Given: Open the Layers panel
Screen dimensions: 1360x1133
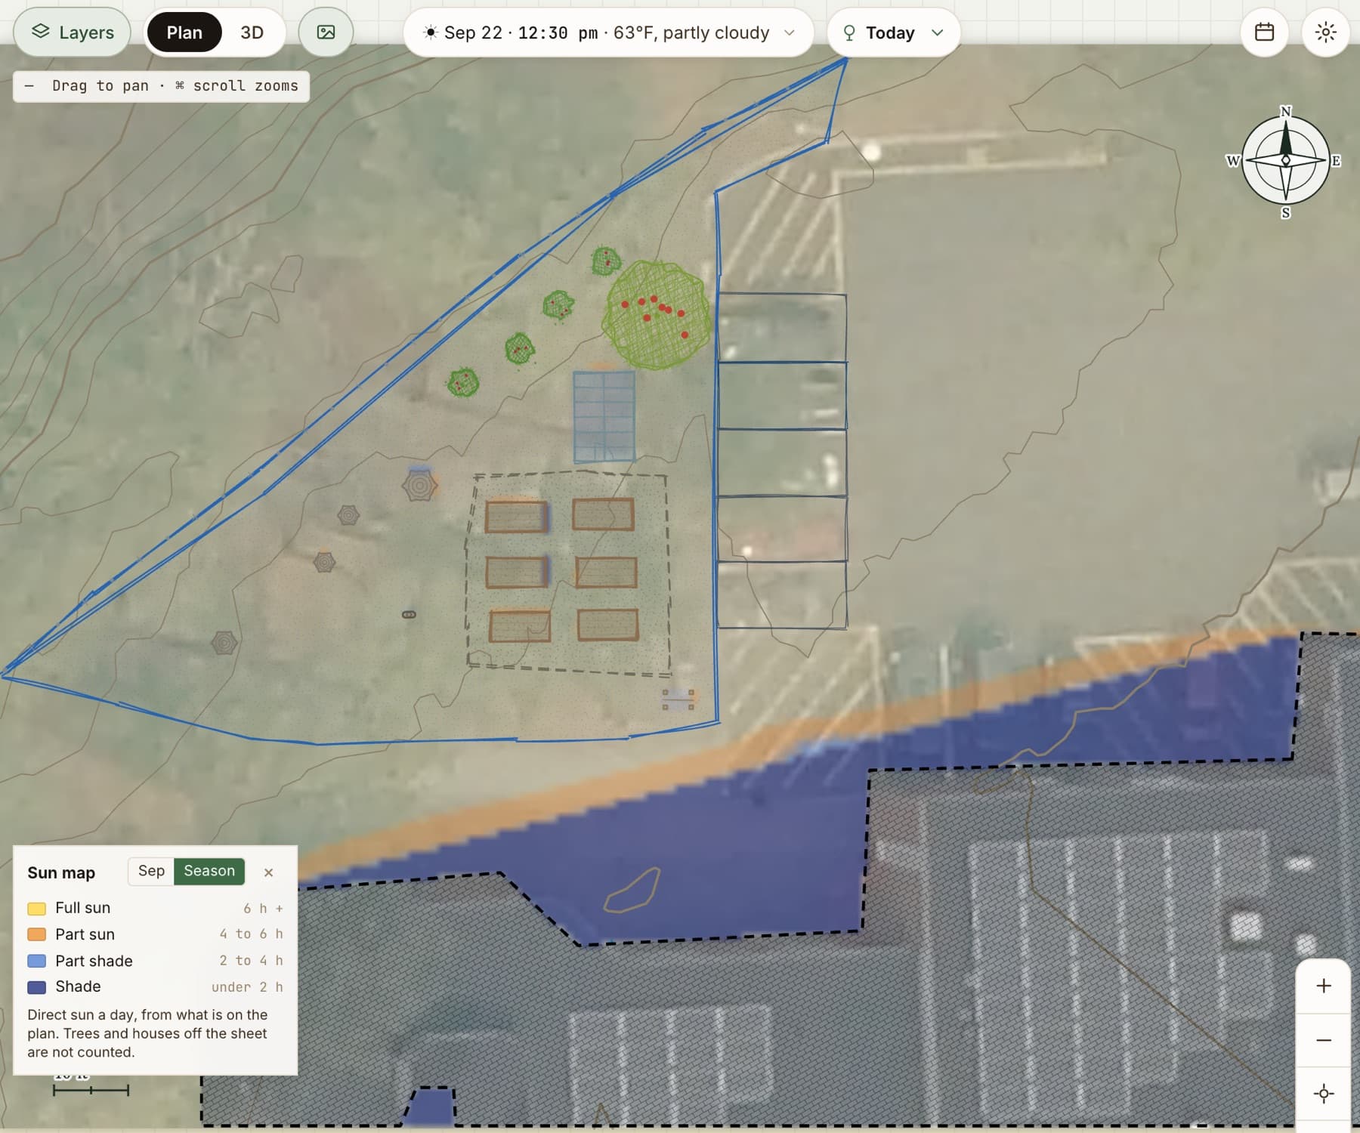Looking at the screenshot, I should [x=73, y=32].
